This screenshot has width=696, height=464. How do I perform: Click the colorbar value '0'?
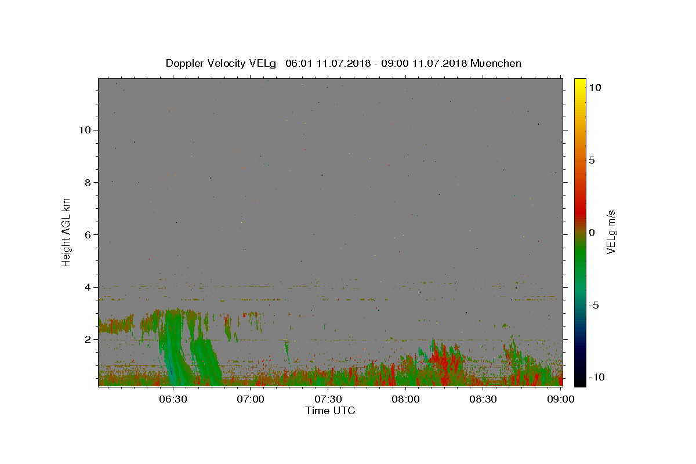pyautogui.click(x=592, y=233)
